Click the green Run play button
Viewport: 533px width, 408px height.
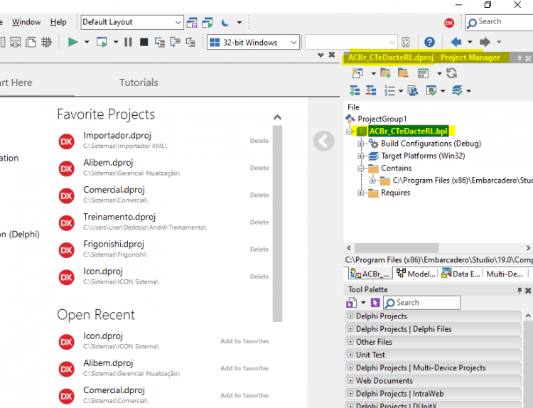click(72, 42)
